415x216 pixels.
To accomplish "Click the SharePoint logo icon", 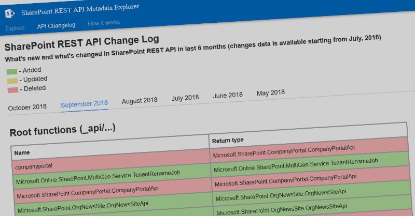I will click(x=9, y=12).
